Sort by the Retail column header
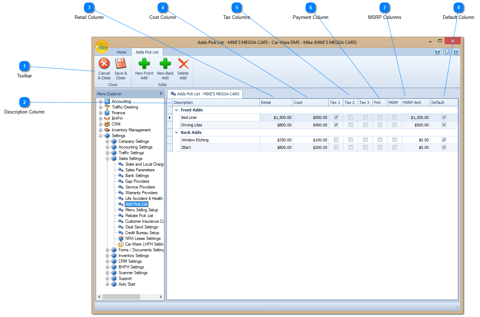Screen dimensions: 480x317 (276, 102)
